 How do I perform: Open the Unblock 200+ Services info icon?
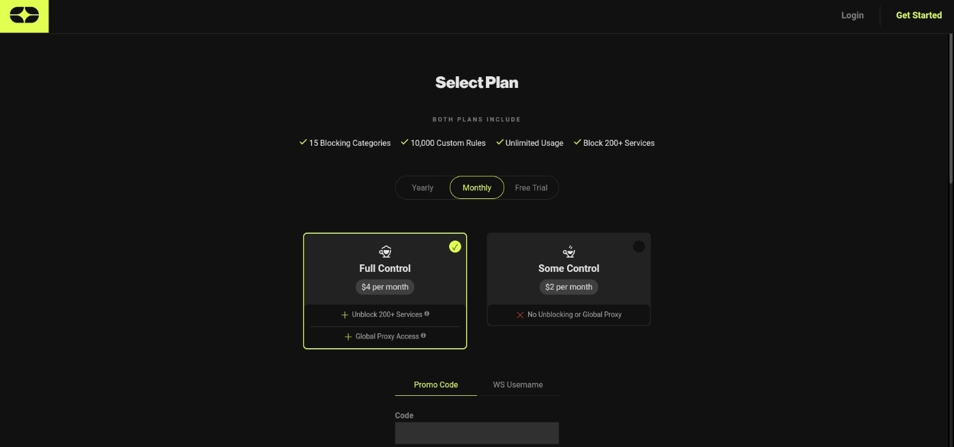(427, 314)
